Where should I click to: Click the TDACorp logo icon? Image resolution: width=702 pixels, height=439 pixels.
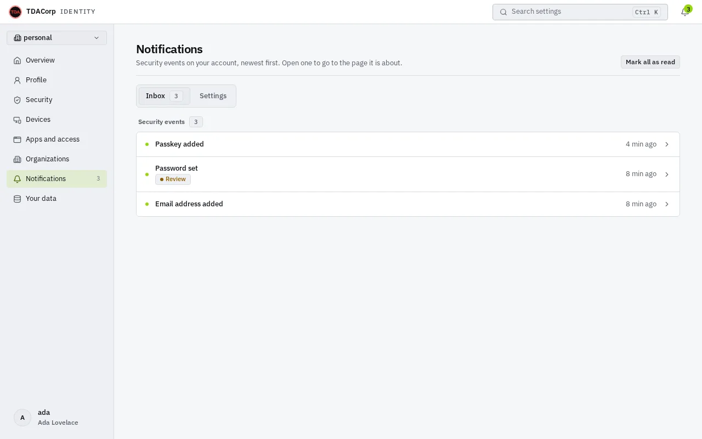15,12
